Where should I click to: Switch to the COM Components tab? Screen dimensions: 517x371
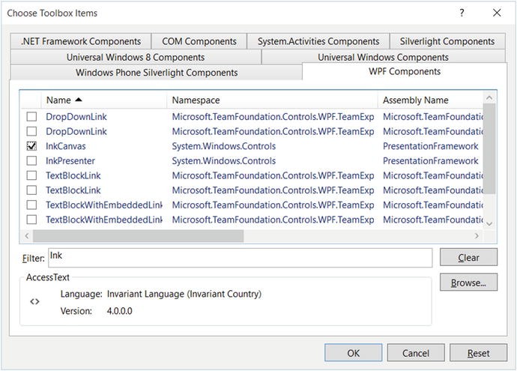199,41
